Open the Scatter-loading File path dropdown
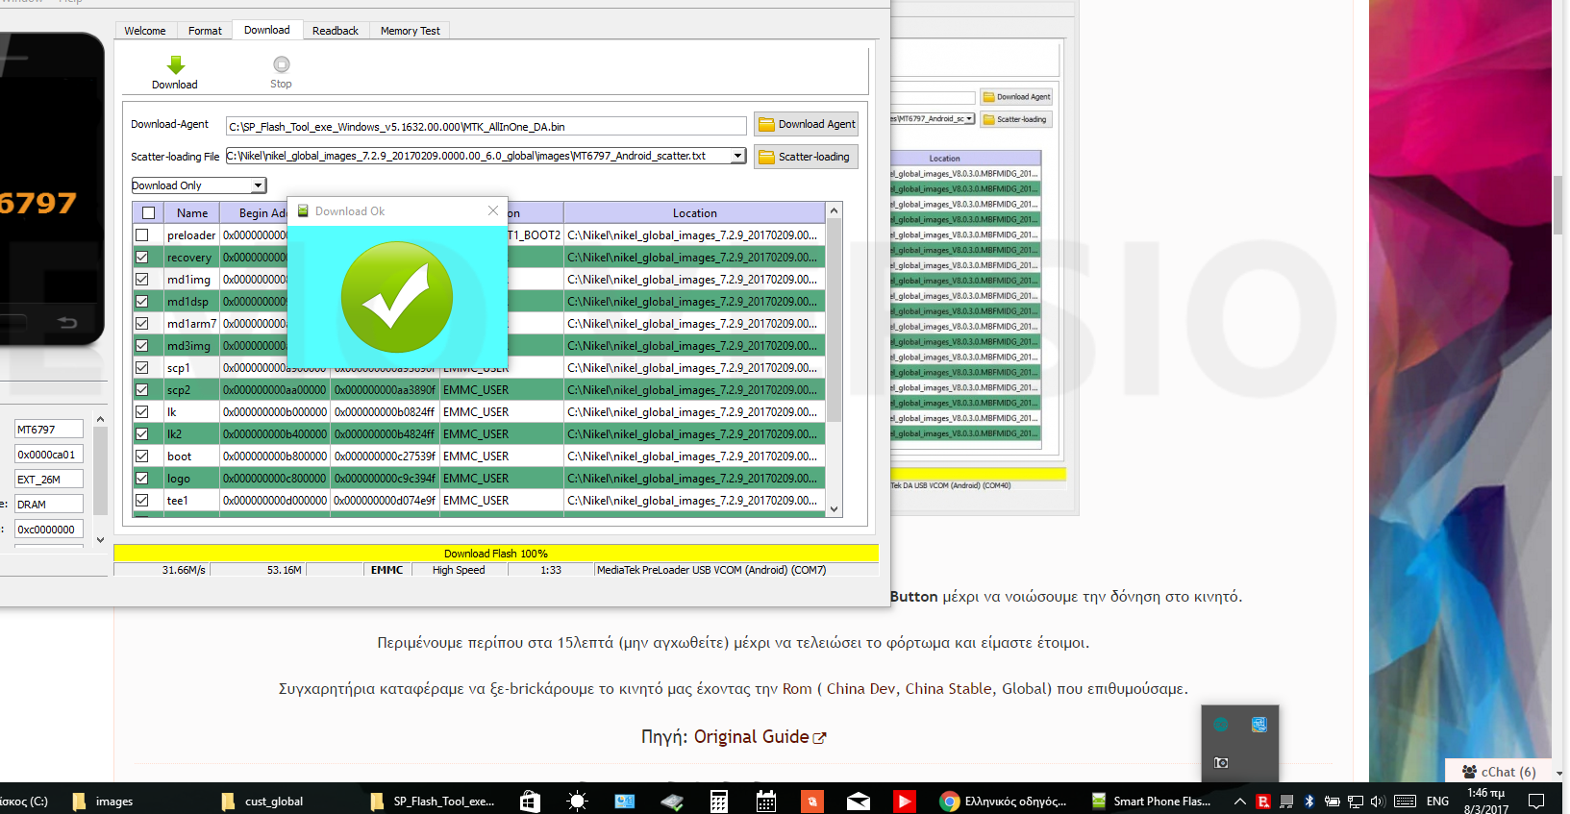 pyautogui.click(x=737, y=156)
